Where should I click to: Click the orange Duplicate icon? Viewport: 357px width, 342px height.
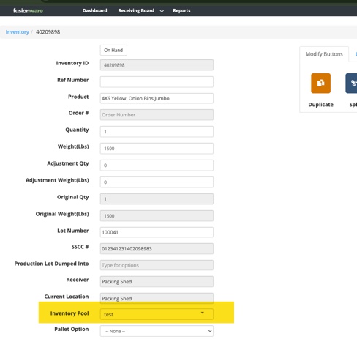(320, 83)
